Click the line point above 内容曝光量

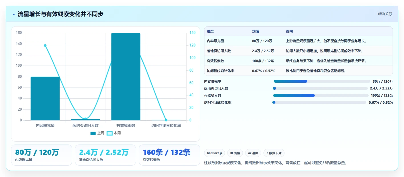click(x=45, y=45)
